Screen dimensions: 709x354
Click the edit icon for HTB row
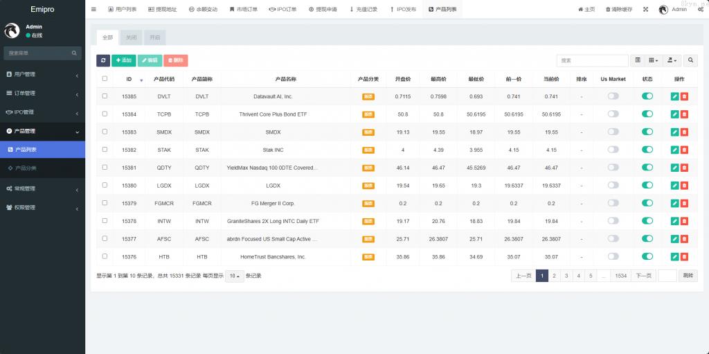(674, 256)
